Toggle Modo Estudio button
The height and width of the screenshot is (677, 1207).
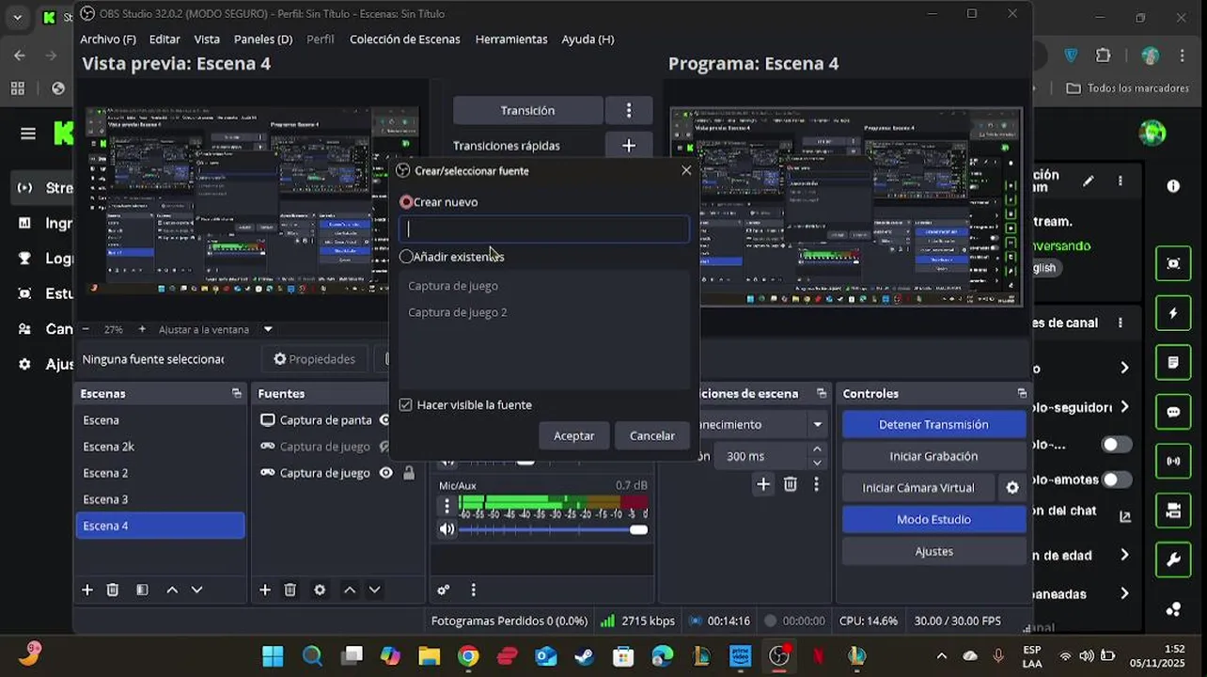933,519
